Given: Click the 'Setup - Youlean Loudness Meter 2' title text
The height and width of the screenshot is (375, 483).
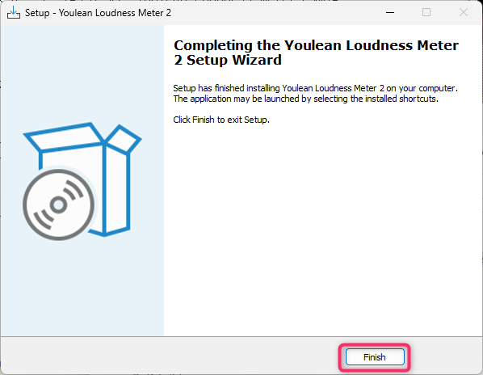Looking at the screenshot, I should [x=98, y=13].
